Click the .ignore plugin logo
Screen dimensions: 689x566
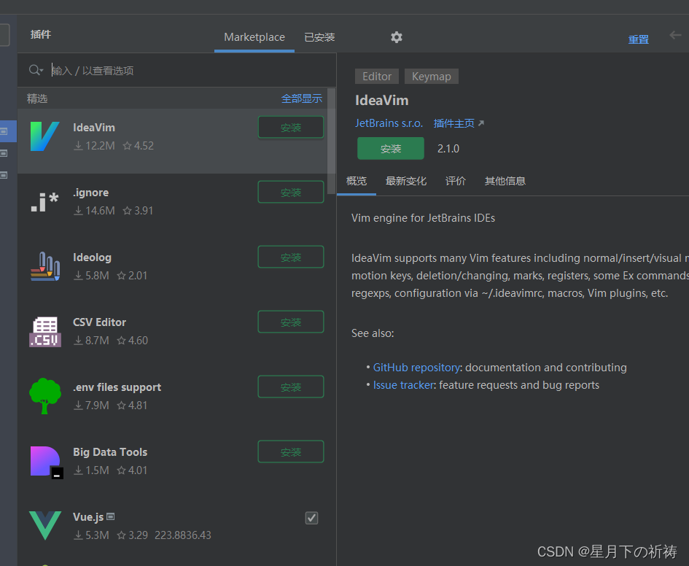(44, 202)
